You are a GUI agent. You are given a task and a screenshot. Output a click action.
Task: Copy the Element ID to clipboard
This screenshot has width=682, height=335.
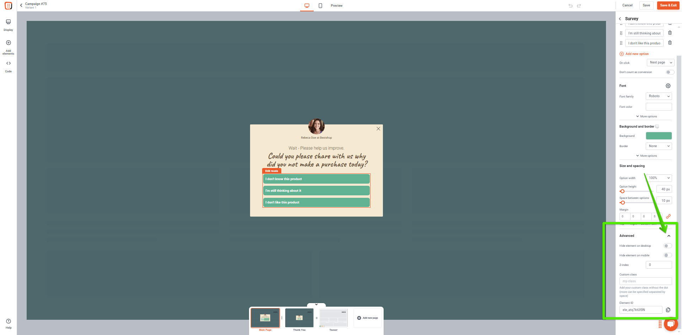pyautogui.click(x=668, y=310)
